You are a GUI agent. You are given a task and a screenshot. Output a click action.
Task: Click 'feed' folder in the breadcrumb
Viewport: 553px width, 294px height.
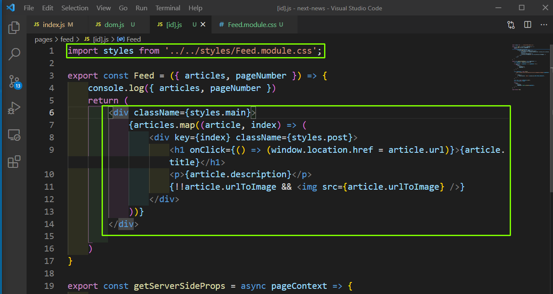tap(67, 39)
